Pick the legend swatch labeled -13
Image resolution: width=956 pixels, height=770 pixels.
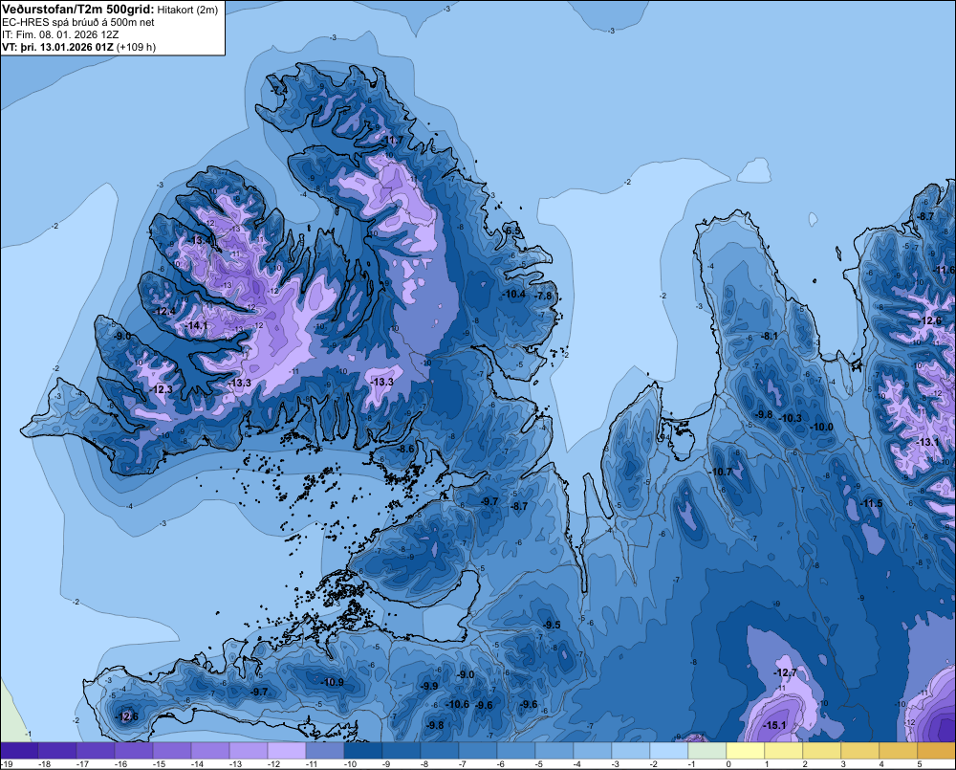(x=249, y=751)
